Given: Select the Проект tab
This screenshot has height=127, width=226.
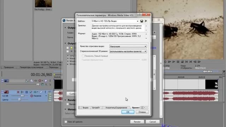Looking at the screenshot, I should coord(136,108).
